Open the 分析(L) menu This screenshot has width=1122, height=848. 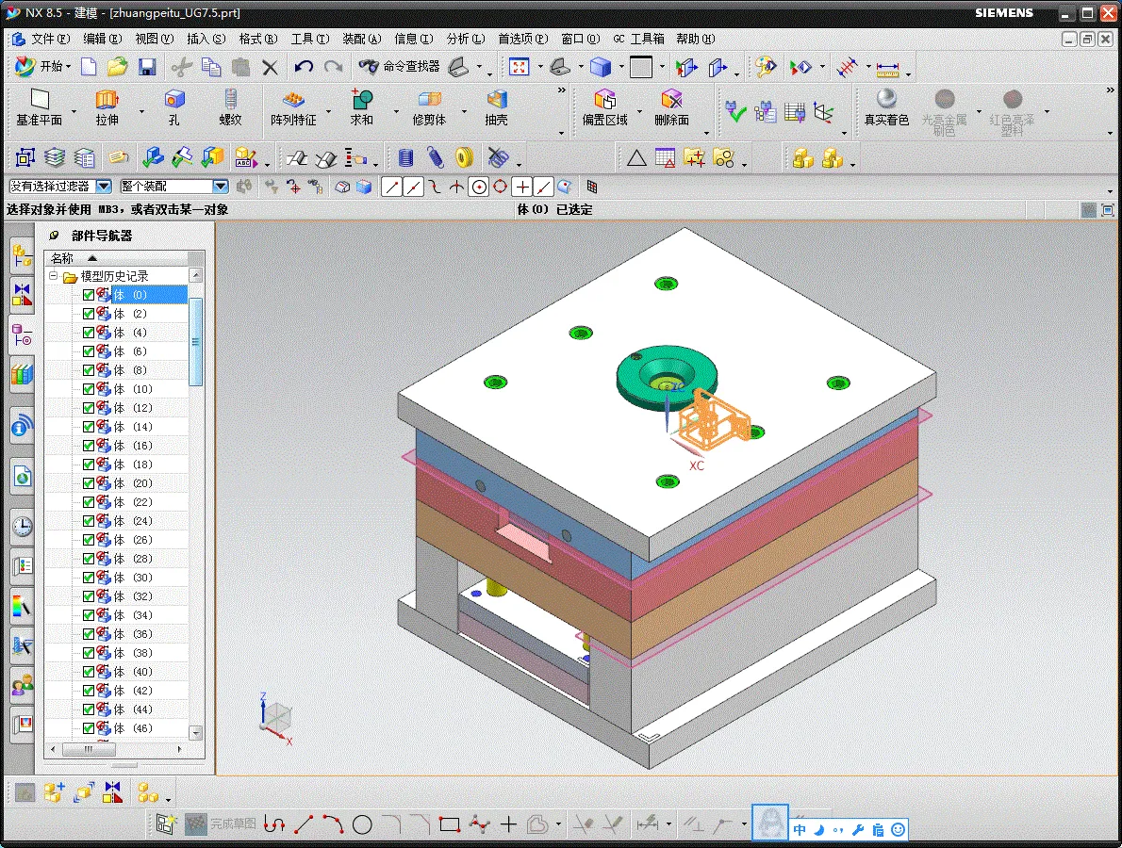click(x=466, y=39)
